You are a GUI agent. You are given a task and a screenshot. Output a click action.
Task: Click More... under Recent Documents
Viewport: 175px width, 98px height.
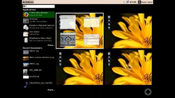(x=51, y=90)
